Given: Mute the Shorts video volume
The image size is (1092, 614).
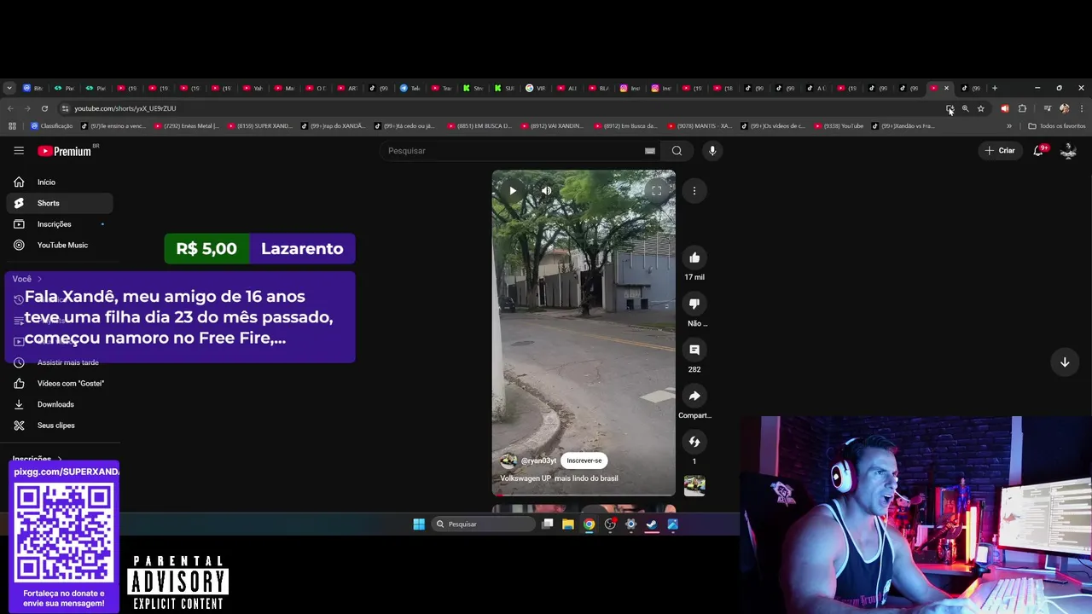Looking at the screenshot, I should coord(546,191).
